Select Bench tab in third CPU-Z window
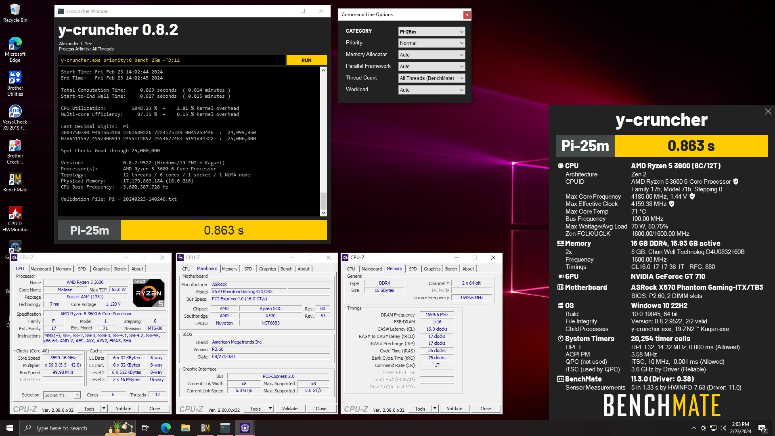The image size is (775, 436). 451,269
